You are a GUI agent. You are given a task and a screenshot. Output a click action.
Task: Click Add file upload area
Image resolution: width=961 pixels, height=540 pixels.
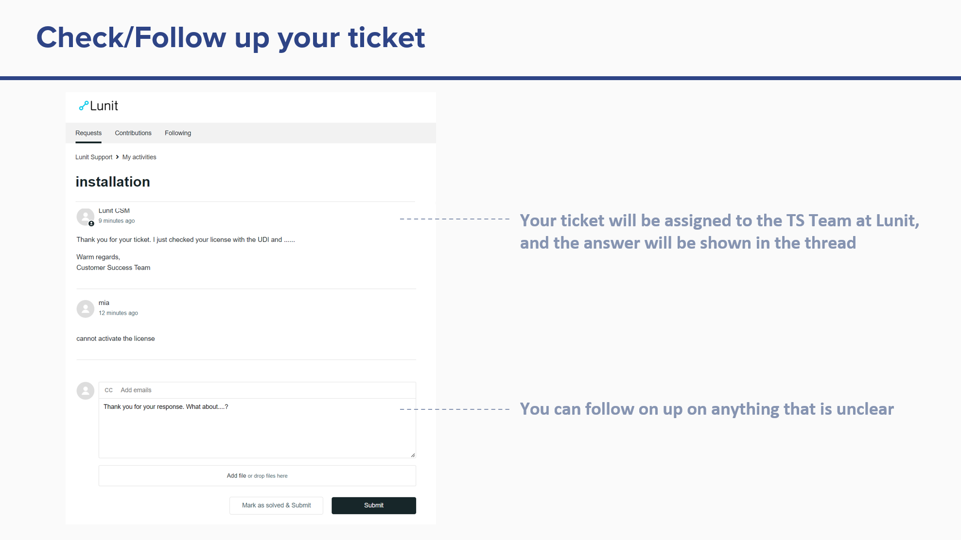pyautogui.click(x=257, y=476)
